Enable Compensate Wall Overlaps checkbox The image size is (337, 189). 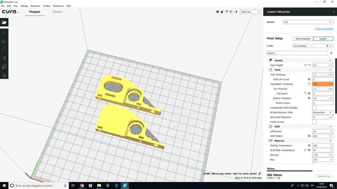pos(314,108)
